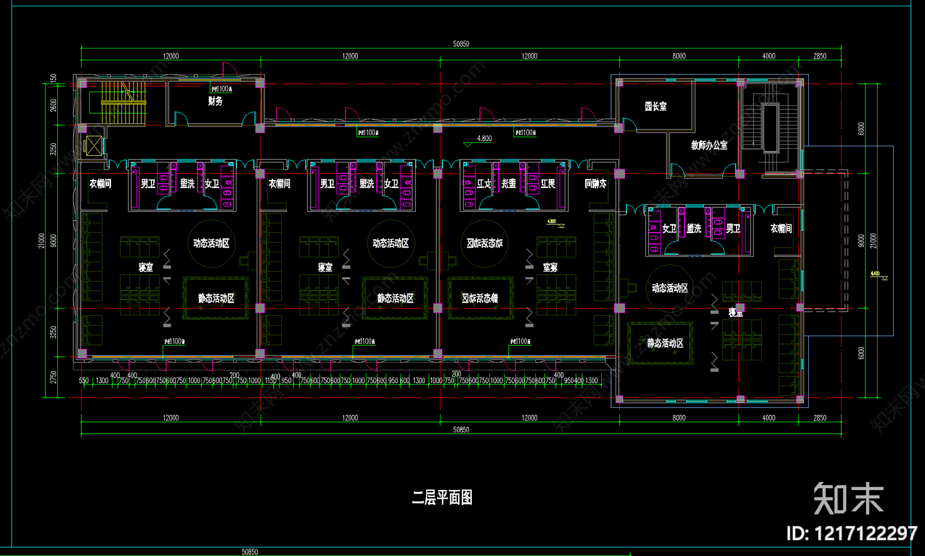Select the 衣帽间 label right of 教师办公室 wing's 男卫
The height and width of the screenshot is (556, 925).
(781, 229)
